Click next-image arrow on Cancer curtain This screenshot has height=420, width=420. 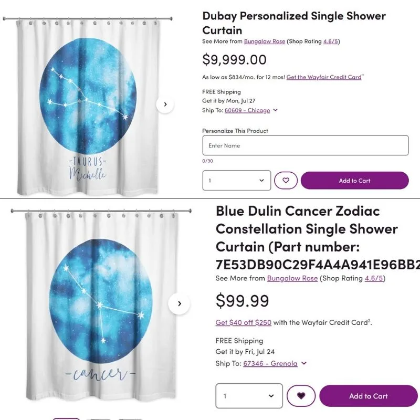pos(179,303)
